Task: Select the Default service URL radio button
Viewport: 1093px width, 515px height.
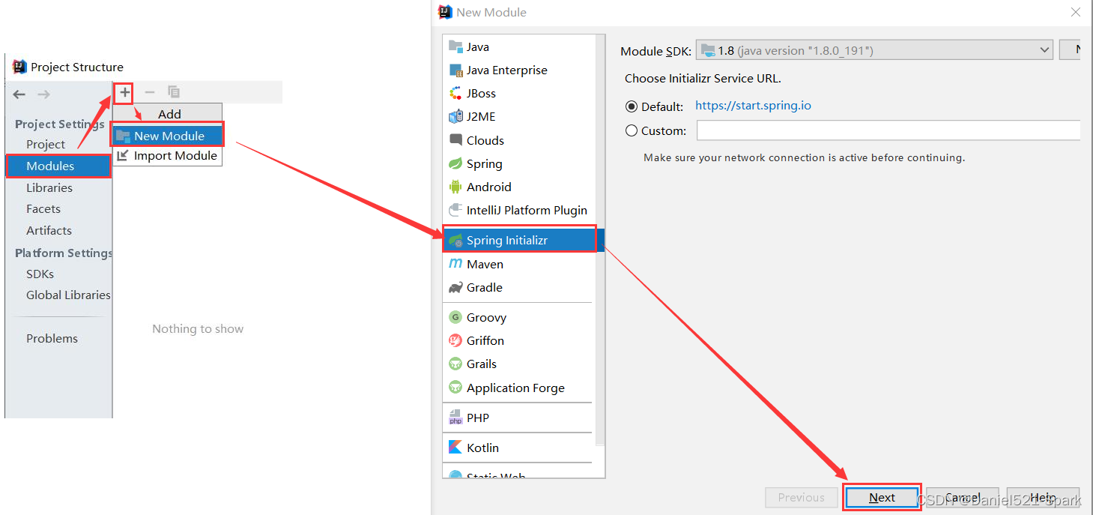Action: click(x=632, y=106)
